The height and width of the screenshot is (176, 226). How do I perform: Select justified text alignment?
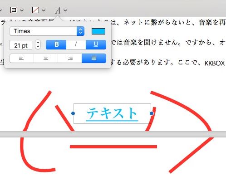coord(94,58)
